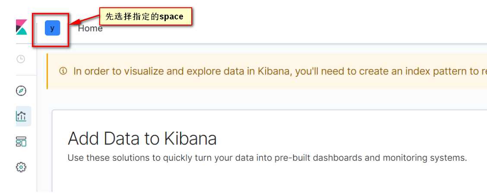Open Dashboard from the sidebar
The height and width of the screenshot is (194, 487).
[21, 141]
